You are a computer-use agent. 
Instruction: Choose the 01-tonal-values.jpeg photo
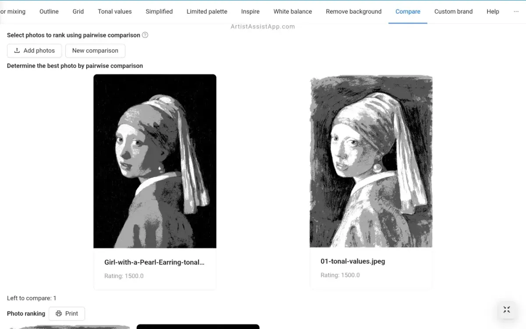pyautogui.click(x=371, y=161)
